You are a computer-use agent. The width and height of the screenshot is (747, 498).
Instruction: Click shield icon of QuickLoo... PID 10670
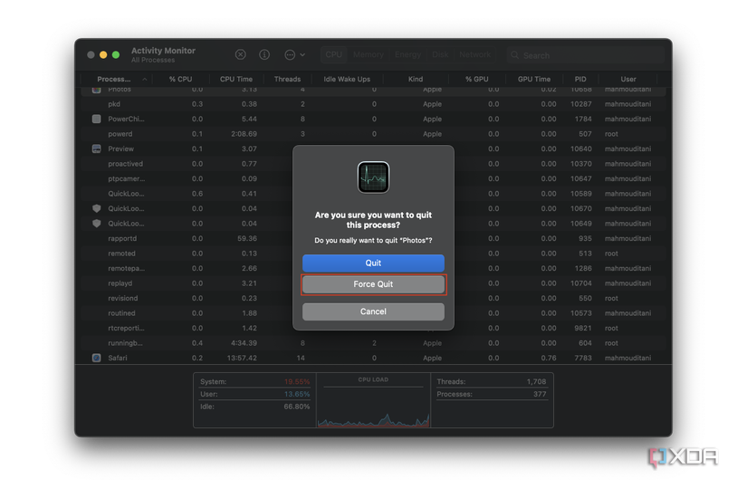[x=96, y=208]
